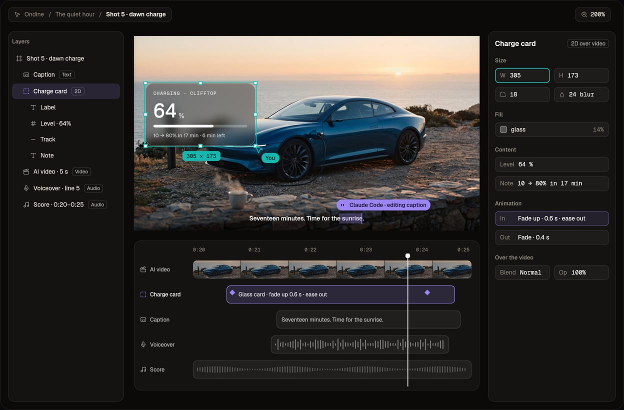This screenshot has width=624, height=410.
Task: Open the Ondine breadcrumb
Action: 34,14
